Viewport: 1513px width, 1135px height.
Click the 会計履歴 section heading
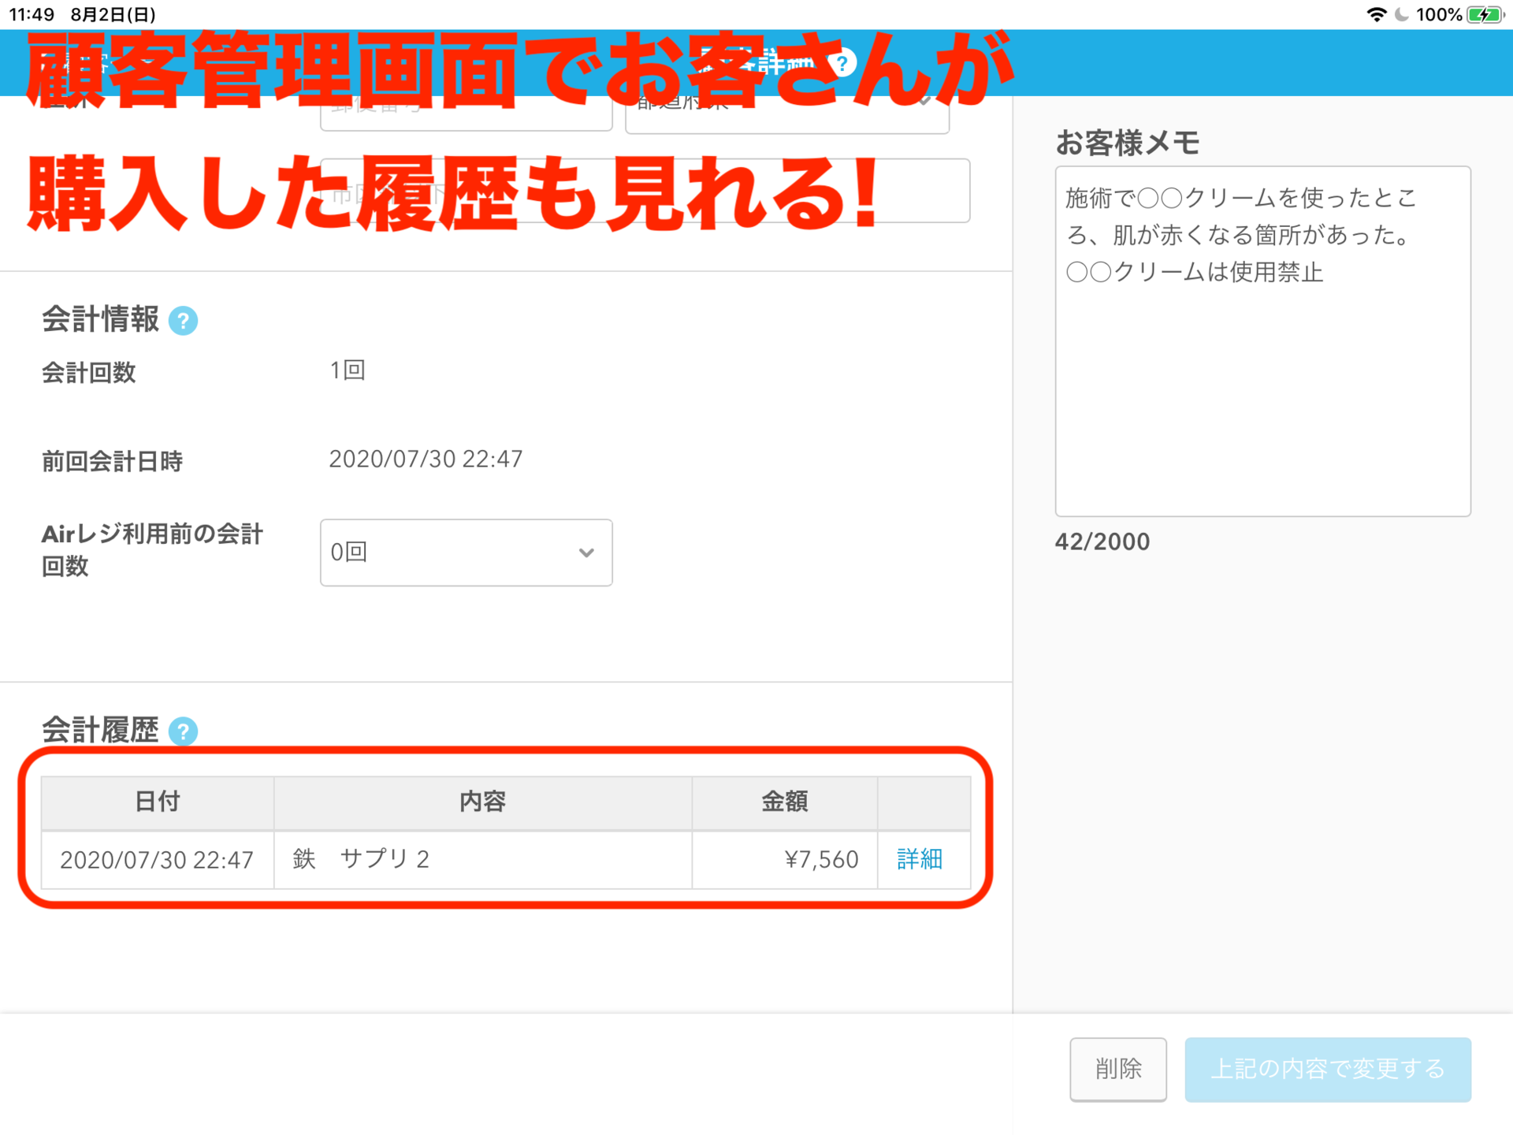(100, 730)
